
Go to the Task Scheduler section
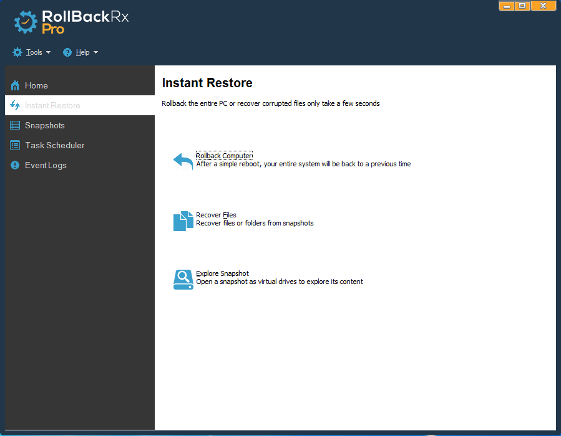[54, 145]
